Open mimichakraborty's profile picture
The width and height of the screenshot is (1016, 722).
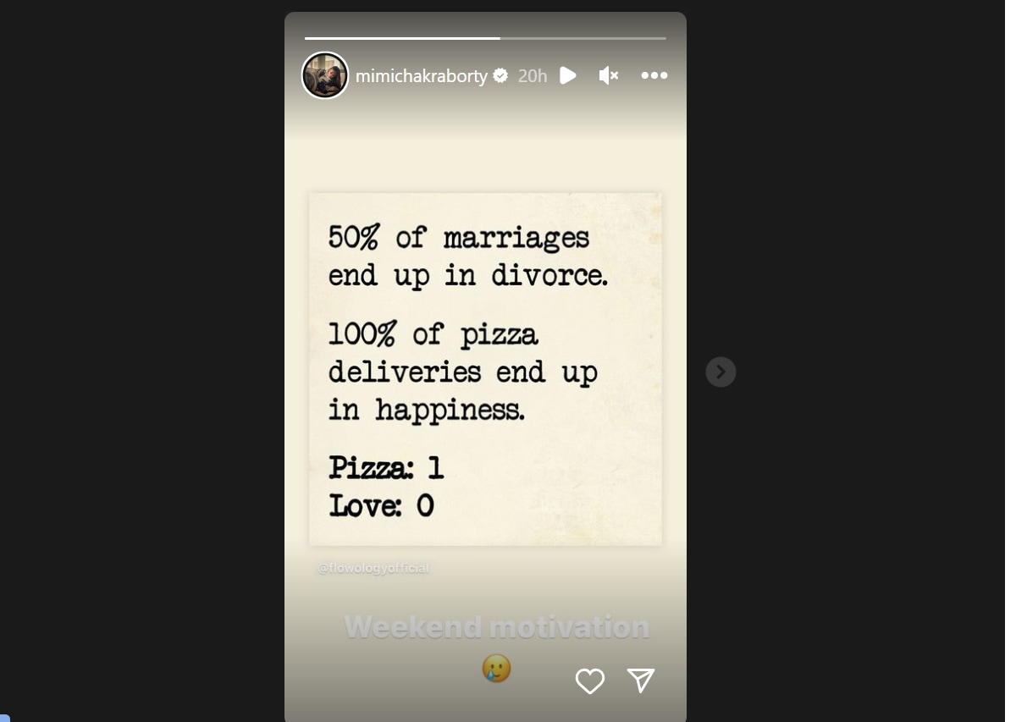tap(325, 75)
